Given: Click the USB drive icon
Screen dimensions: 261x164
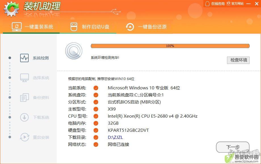Looking at the screenshot, I should tap(74, 27).
